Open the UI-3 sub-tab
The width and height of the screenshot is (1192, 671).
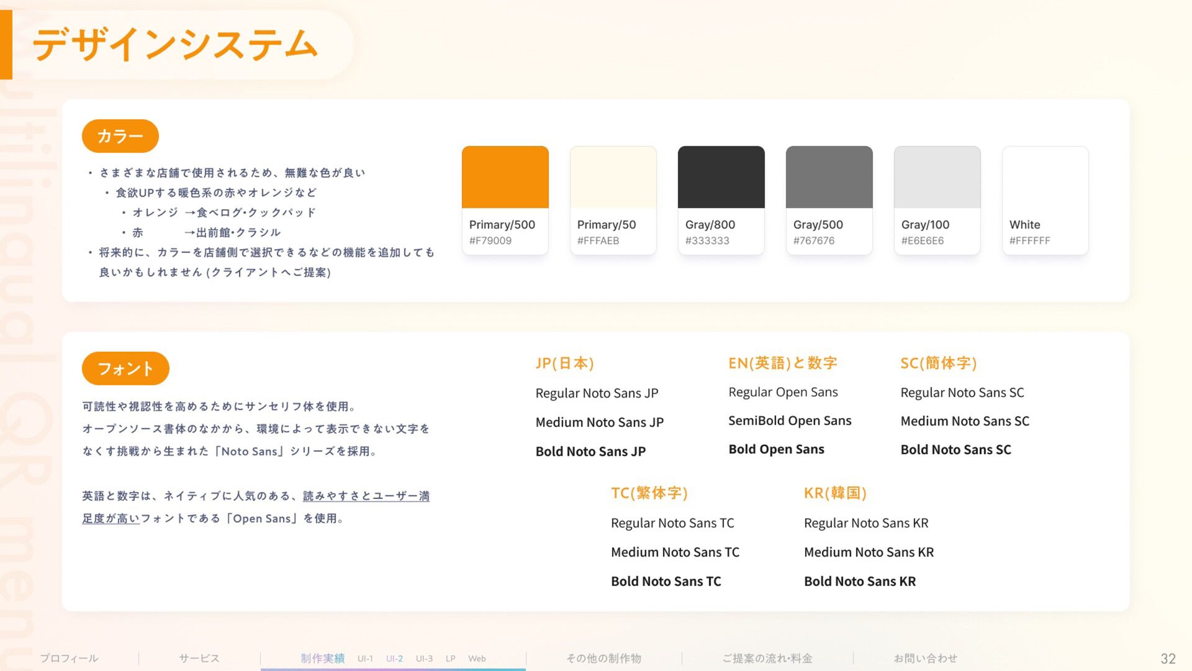424,659
